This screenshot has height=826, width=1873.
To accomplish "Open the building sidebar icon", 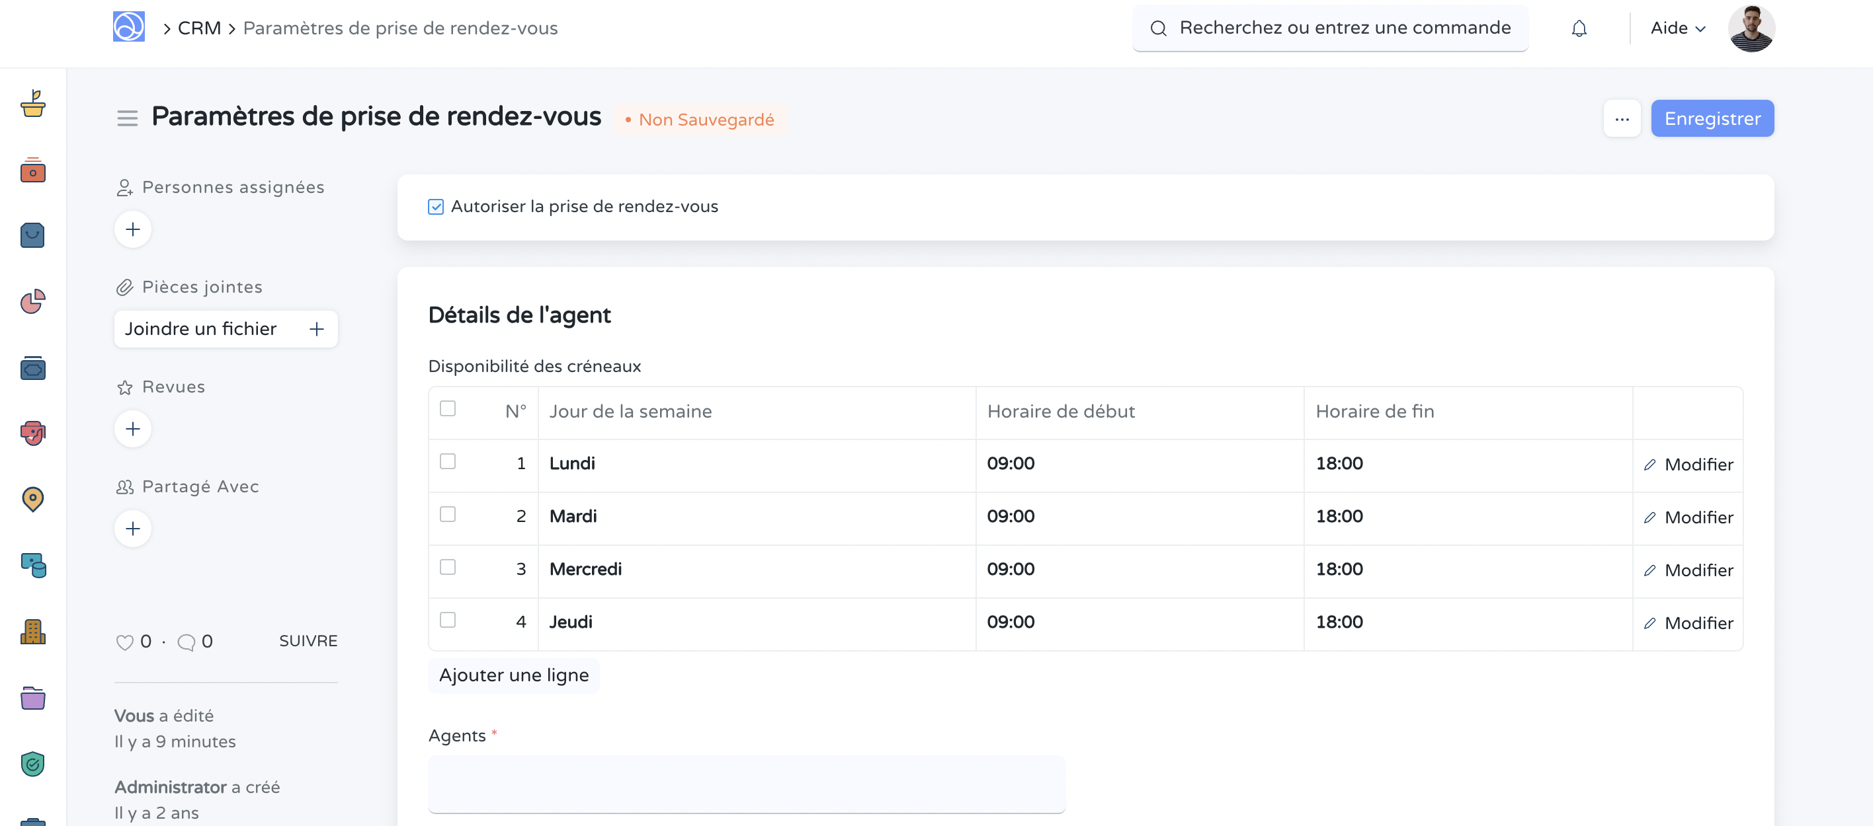I will tap(32, 631).
